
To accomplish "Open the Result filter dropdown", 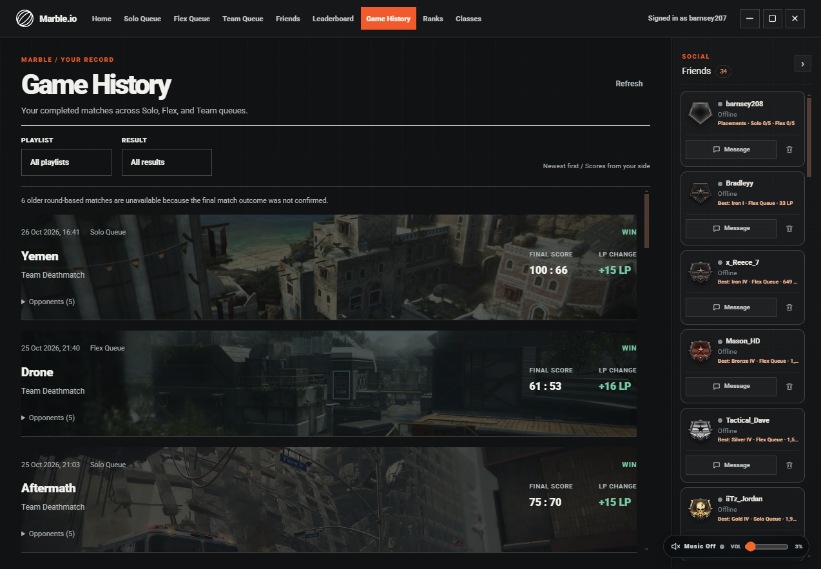I will [x=167, y=162].
